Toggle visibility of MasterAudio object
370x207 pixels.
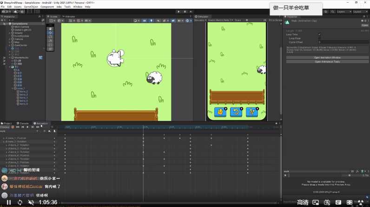click(4, 58)
